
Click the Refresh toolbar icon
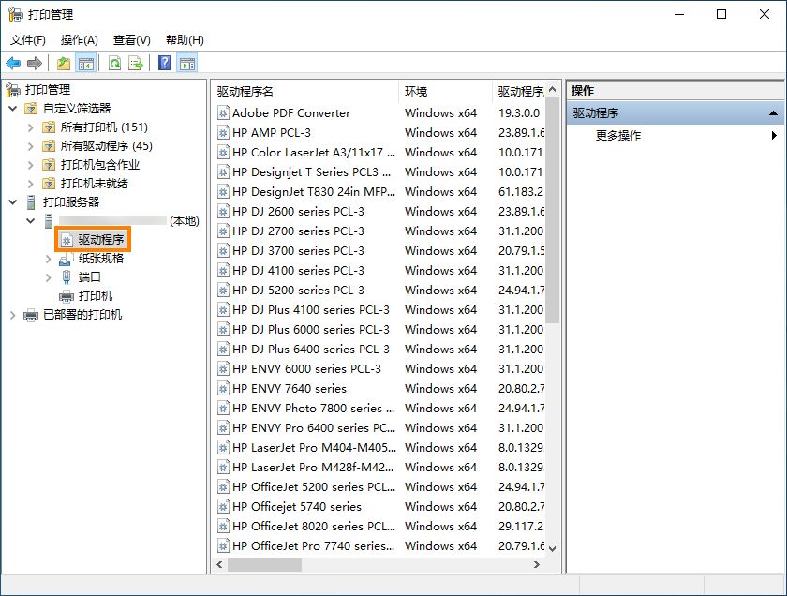pos(115,64)
